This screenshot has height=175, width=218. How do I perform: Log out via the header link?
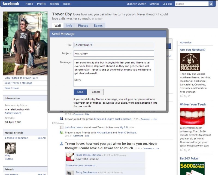click(167, 4)
